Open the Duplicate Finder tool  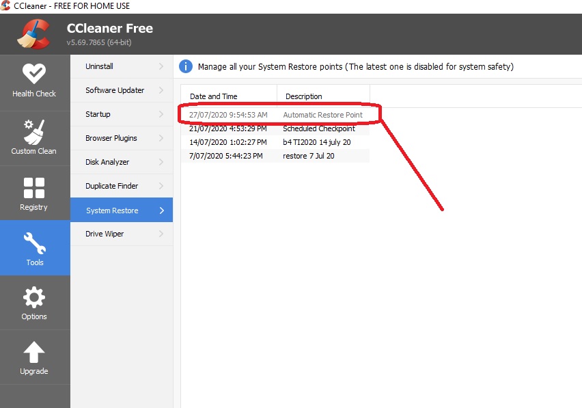coord(122,186)
